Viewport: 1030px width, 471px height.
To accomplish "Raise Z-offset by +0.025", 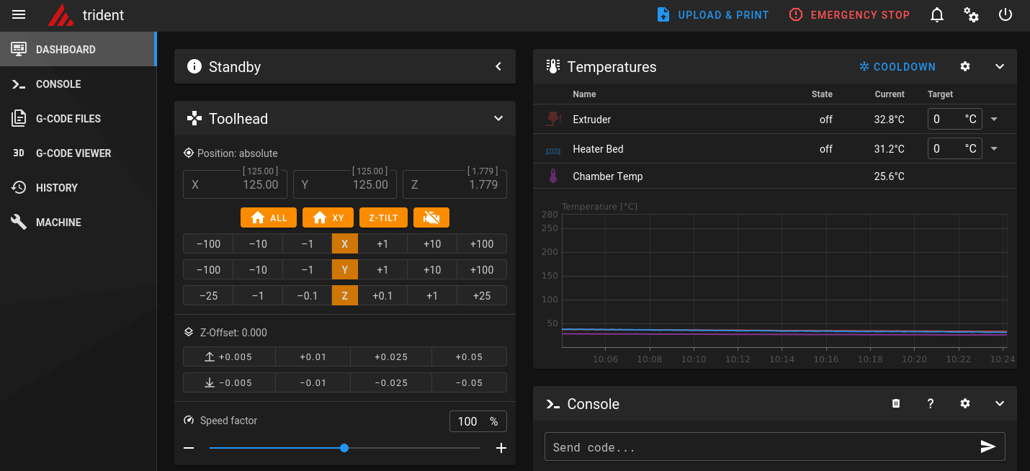I will coord(391,356).
